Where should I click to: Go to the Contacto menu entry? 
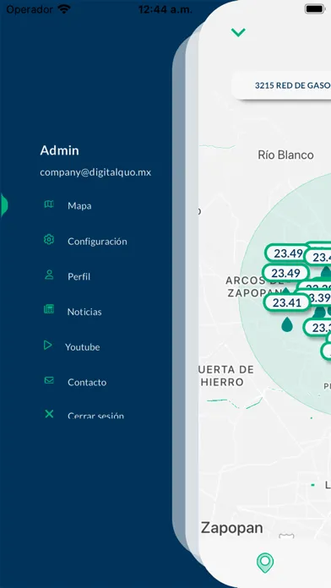click(x=87, y=383)
